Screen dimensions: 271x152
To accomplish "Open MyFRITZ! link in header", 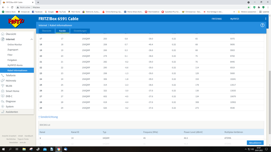I will click(x=235, y=19).
